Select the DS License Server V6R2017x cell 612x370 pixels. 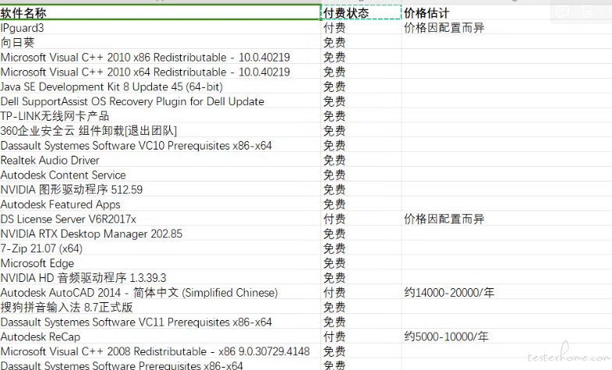(160, 219)
